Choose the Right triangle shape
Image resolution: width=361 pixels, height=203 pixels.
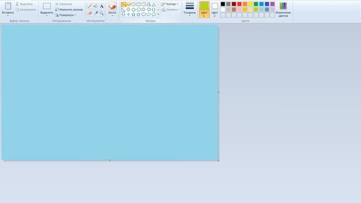(124, 10)
